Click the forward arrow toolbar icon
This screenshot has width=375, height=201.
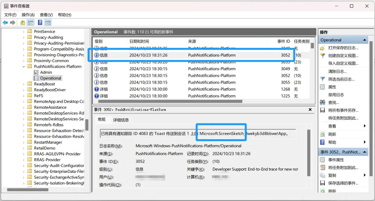coord(13,23)
